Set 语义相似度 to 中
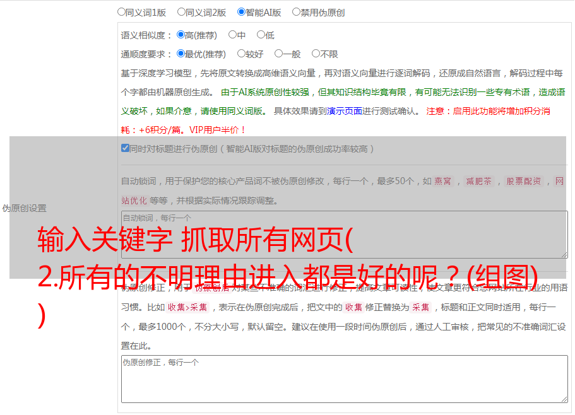This screenshot has height=415, width=575. click(232, 35)
